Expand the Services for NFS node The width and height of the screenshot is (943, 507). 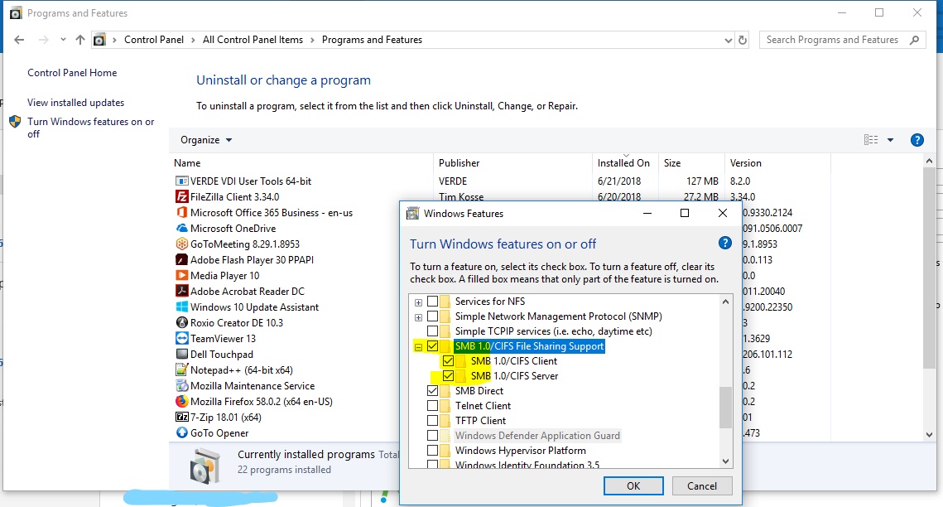pos(419,302)
